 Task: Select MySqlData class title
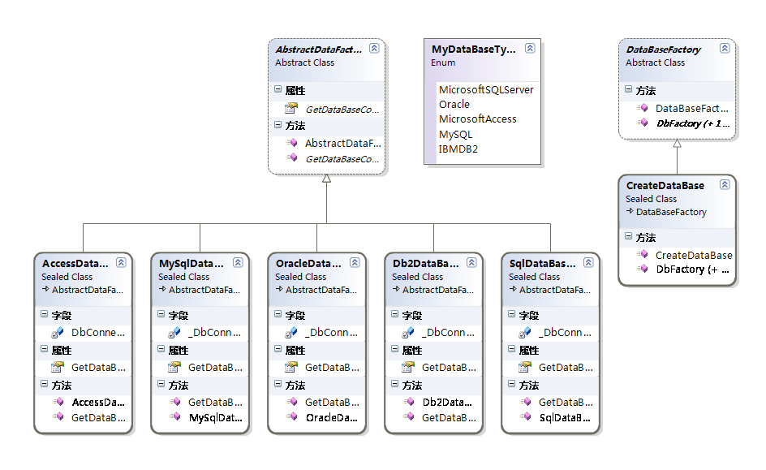tap(191, 264)
